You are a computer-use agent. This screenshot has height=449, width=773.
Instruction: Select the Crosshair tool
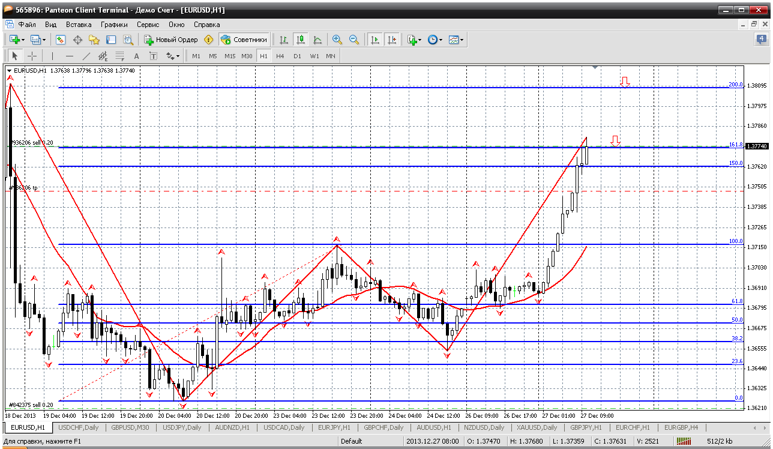[x=32, y=56]
